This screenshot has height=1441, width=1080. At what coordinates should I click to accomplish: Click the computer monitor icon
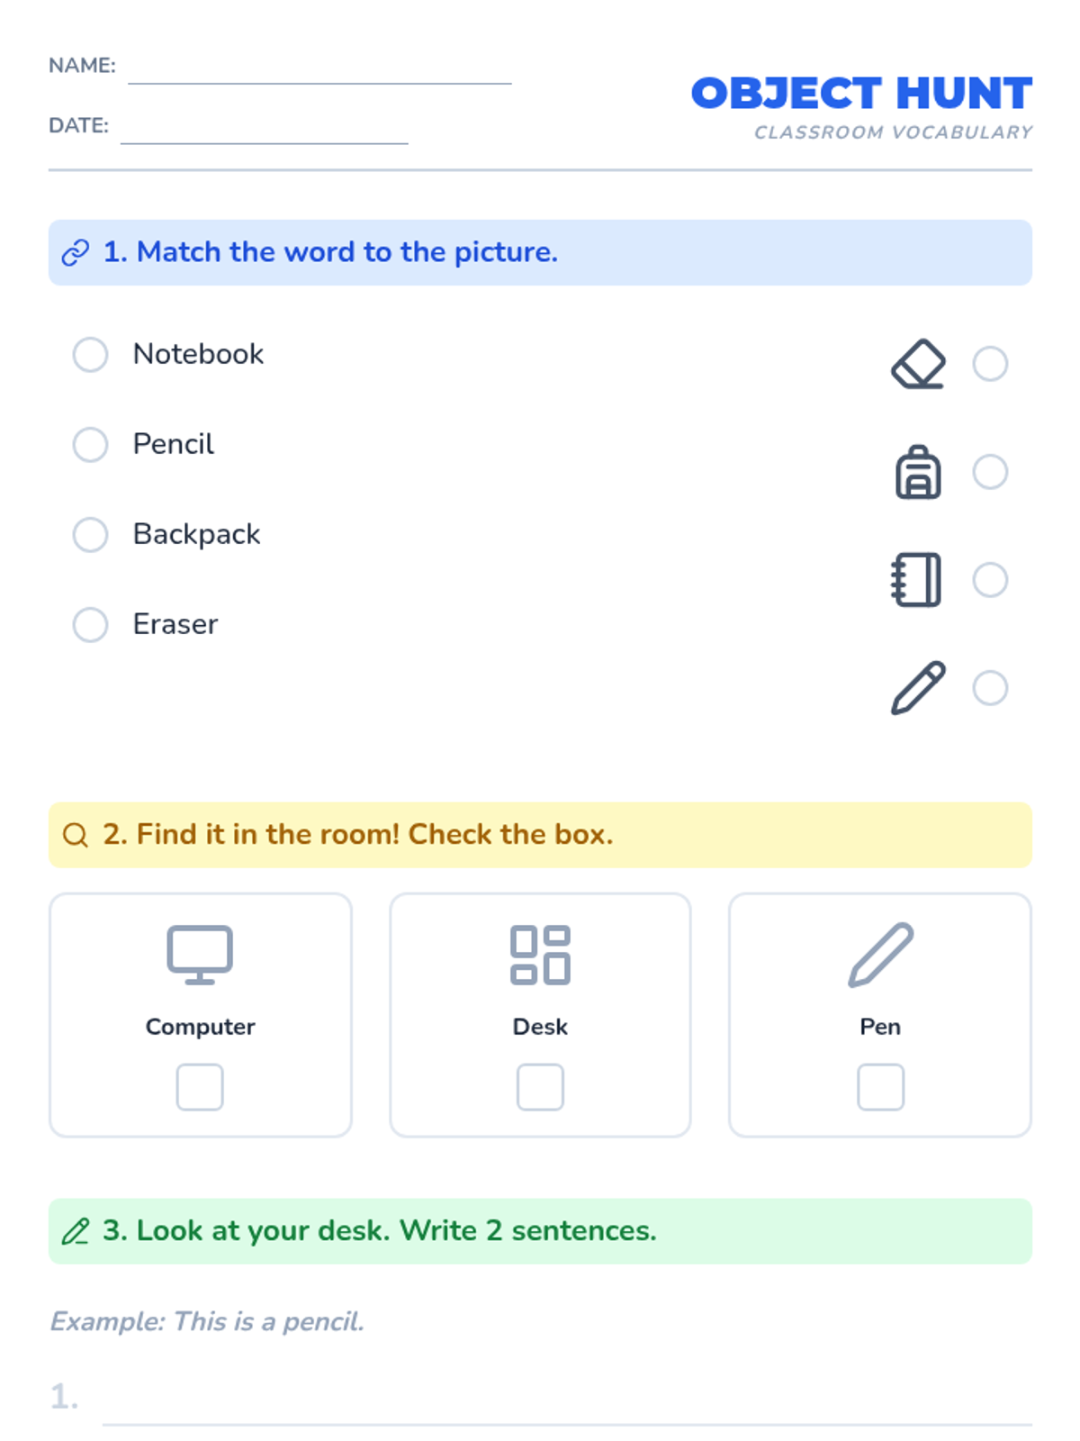coord(200,955)
